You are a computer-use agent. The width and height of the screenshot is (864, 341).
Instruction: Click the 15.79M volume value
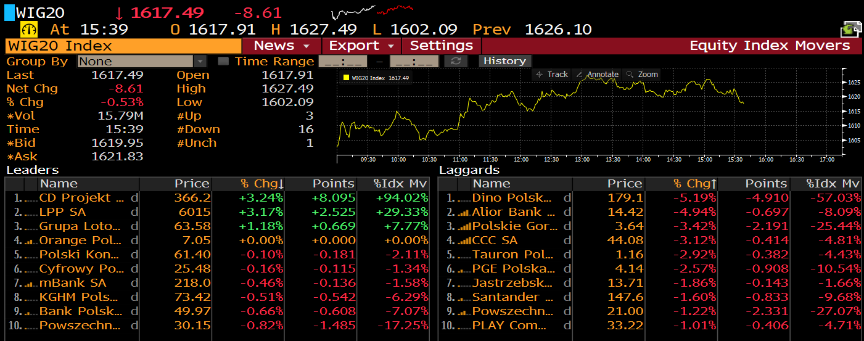120,116
